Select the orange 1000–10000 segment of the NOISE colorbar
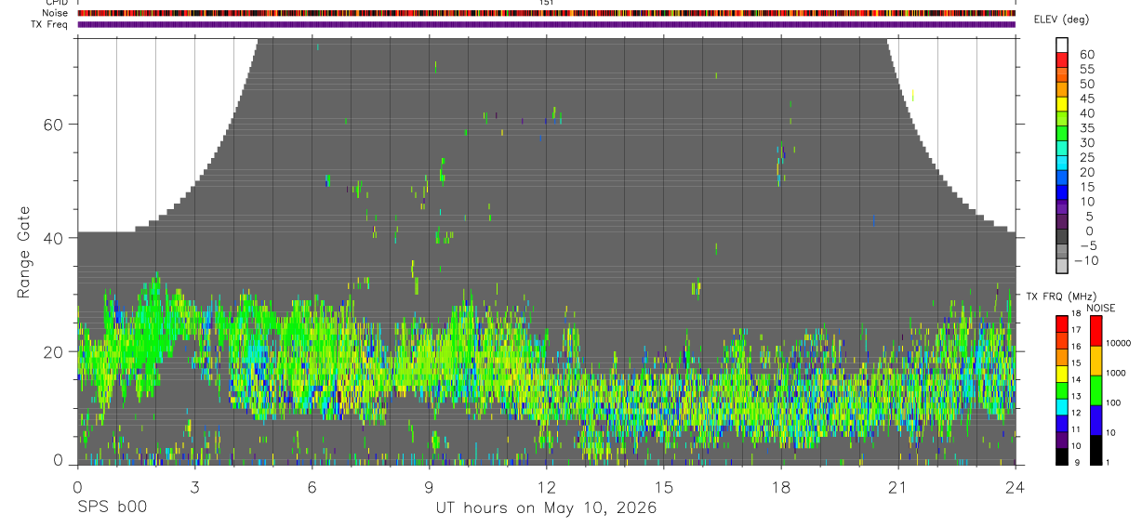This screenshot has width=1142, height=527. point(1095,360)
